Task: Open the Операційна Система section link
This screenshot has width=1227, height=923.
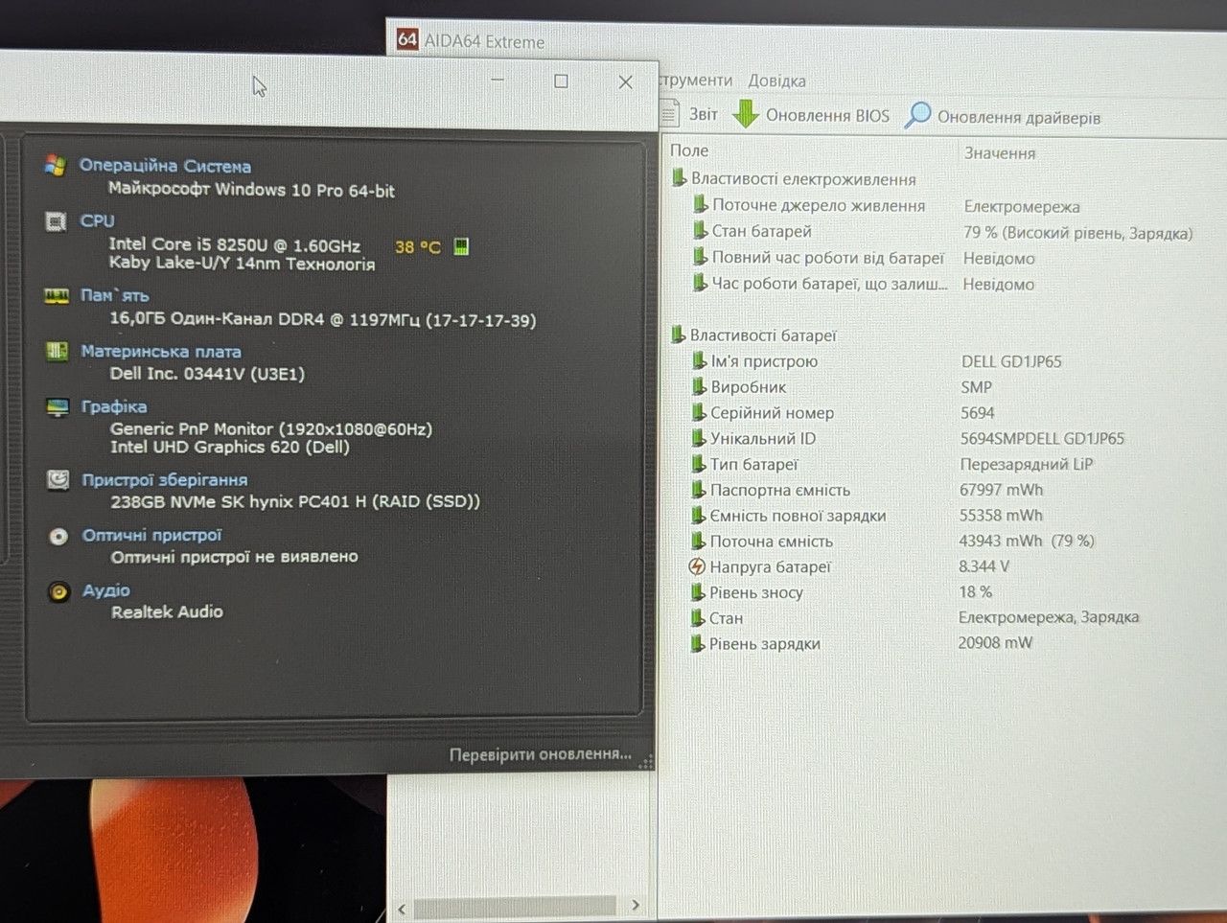Action: click(165, 166)
